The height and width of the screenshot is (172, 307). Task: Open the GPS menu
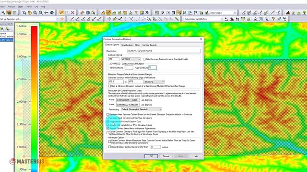coord(36,6)
